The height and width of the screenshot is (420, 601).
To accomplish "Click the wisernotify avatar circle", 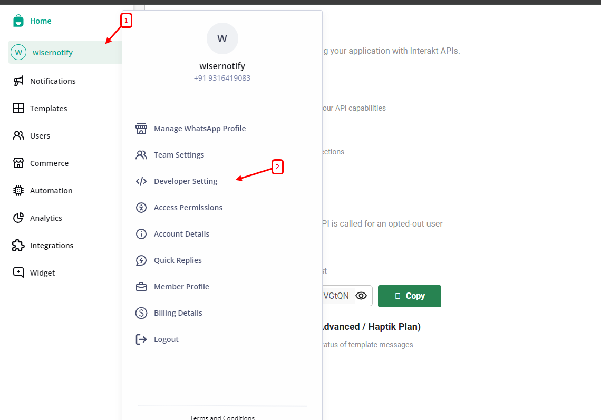I will pos(222,38).
